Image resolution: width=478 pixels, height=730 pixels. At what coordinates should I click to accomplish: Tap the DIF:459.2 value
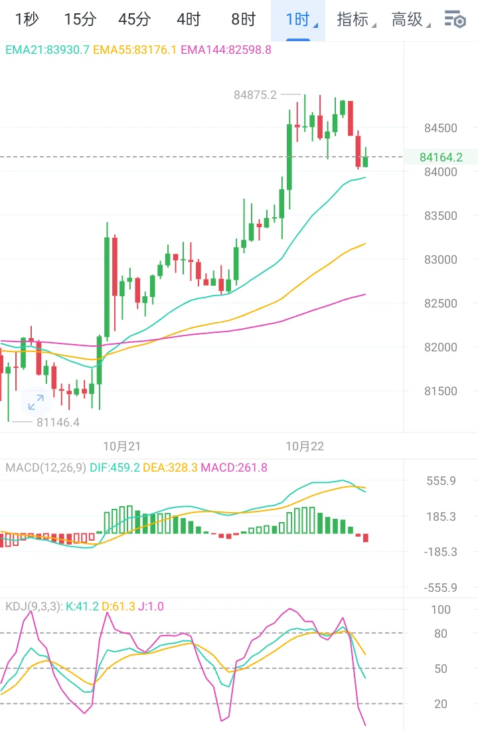[x=114, y=468]
